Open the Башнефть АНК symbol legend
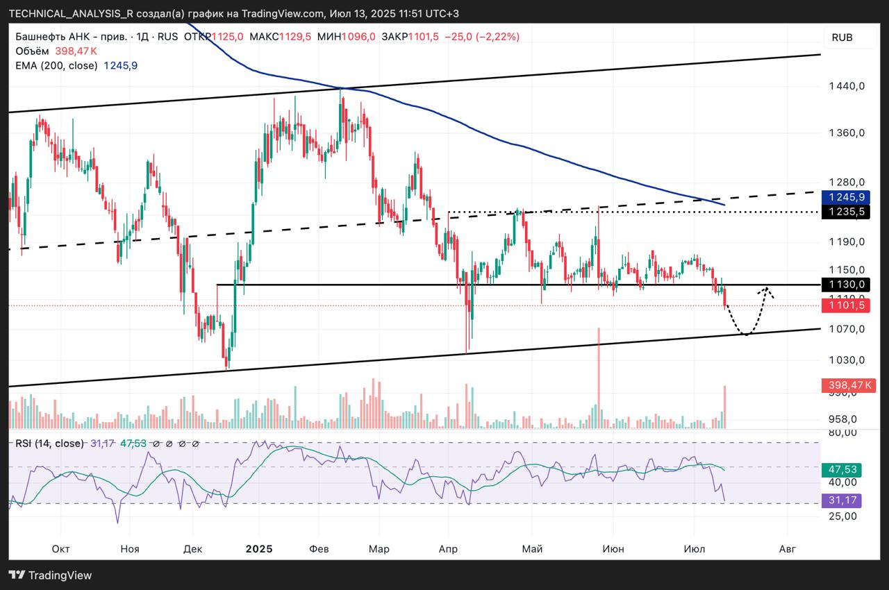Screen dimensions: 889x590 coord(71,37)
